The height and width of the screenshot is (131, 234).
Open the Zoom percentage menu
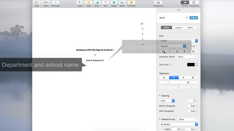[x=46, y=3]
